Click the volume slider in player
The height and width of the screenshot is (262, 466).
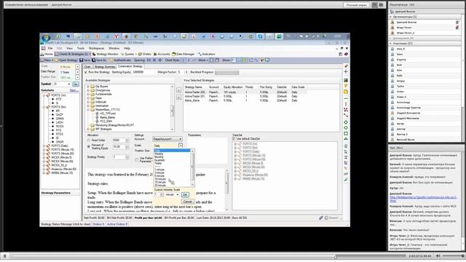click(x=452, y=255)
